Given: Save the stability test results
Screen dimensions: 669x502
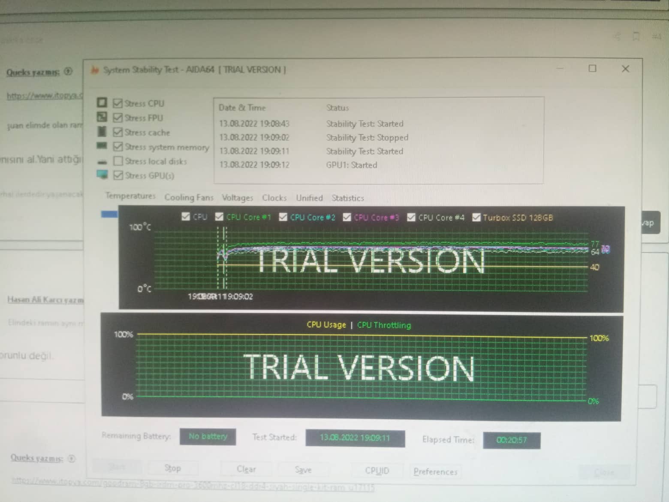Looking at the screenshot, I should [303, 470].
